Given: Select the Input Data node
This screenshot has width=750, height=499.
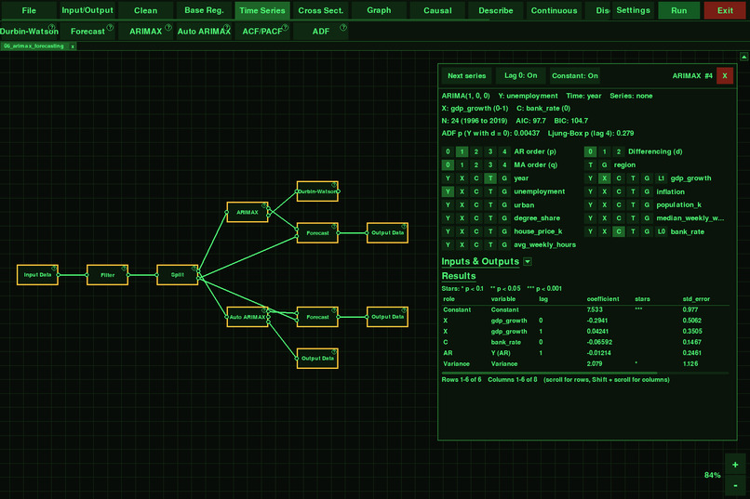Looking at the screenshot, I should 37,274.
